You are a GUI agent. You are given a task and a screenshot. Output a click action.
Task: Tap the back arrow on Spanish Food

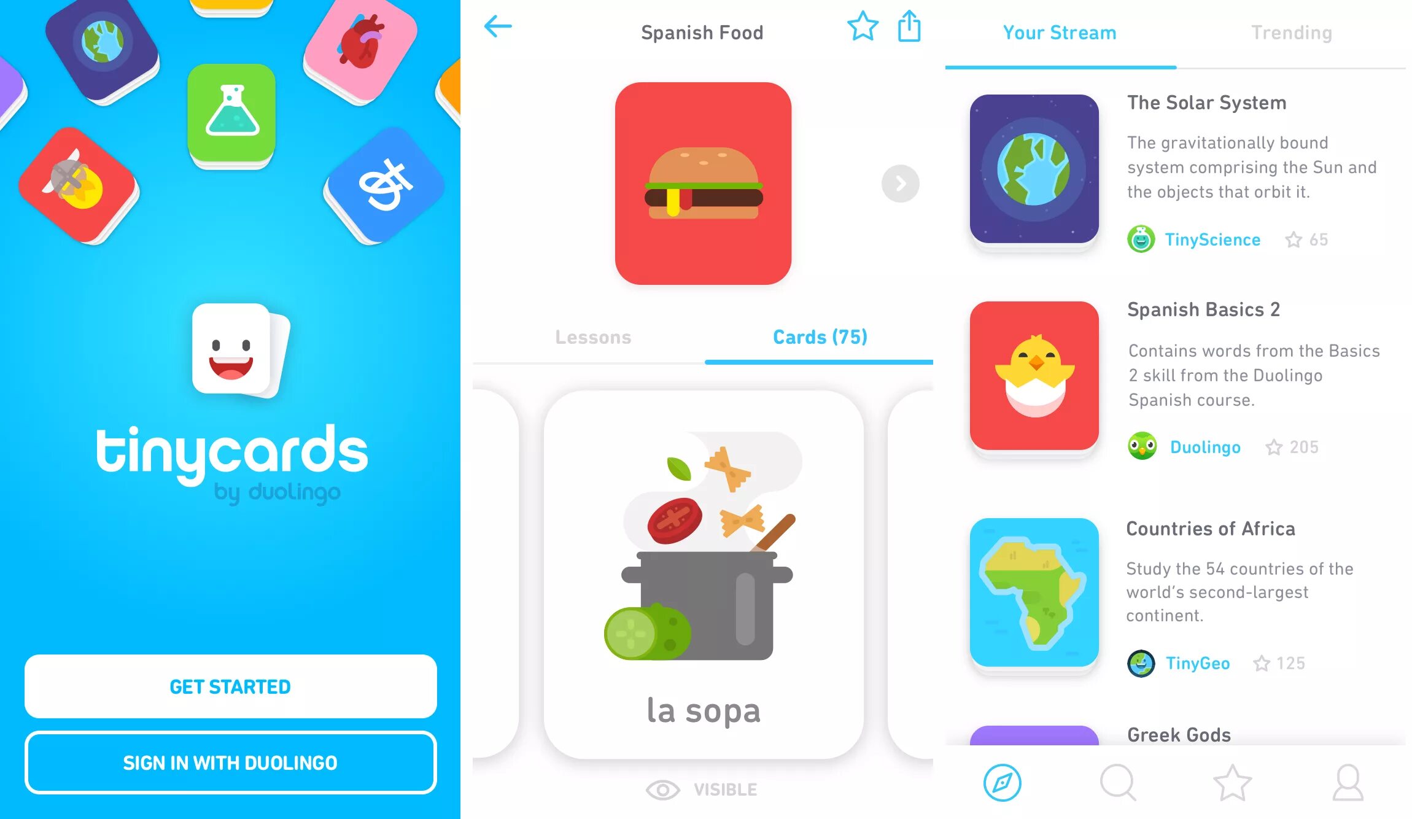(498, 28)
